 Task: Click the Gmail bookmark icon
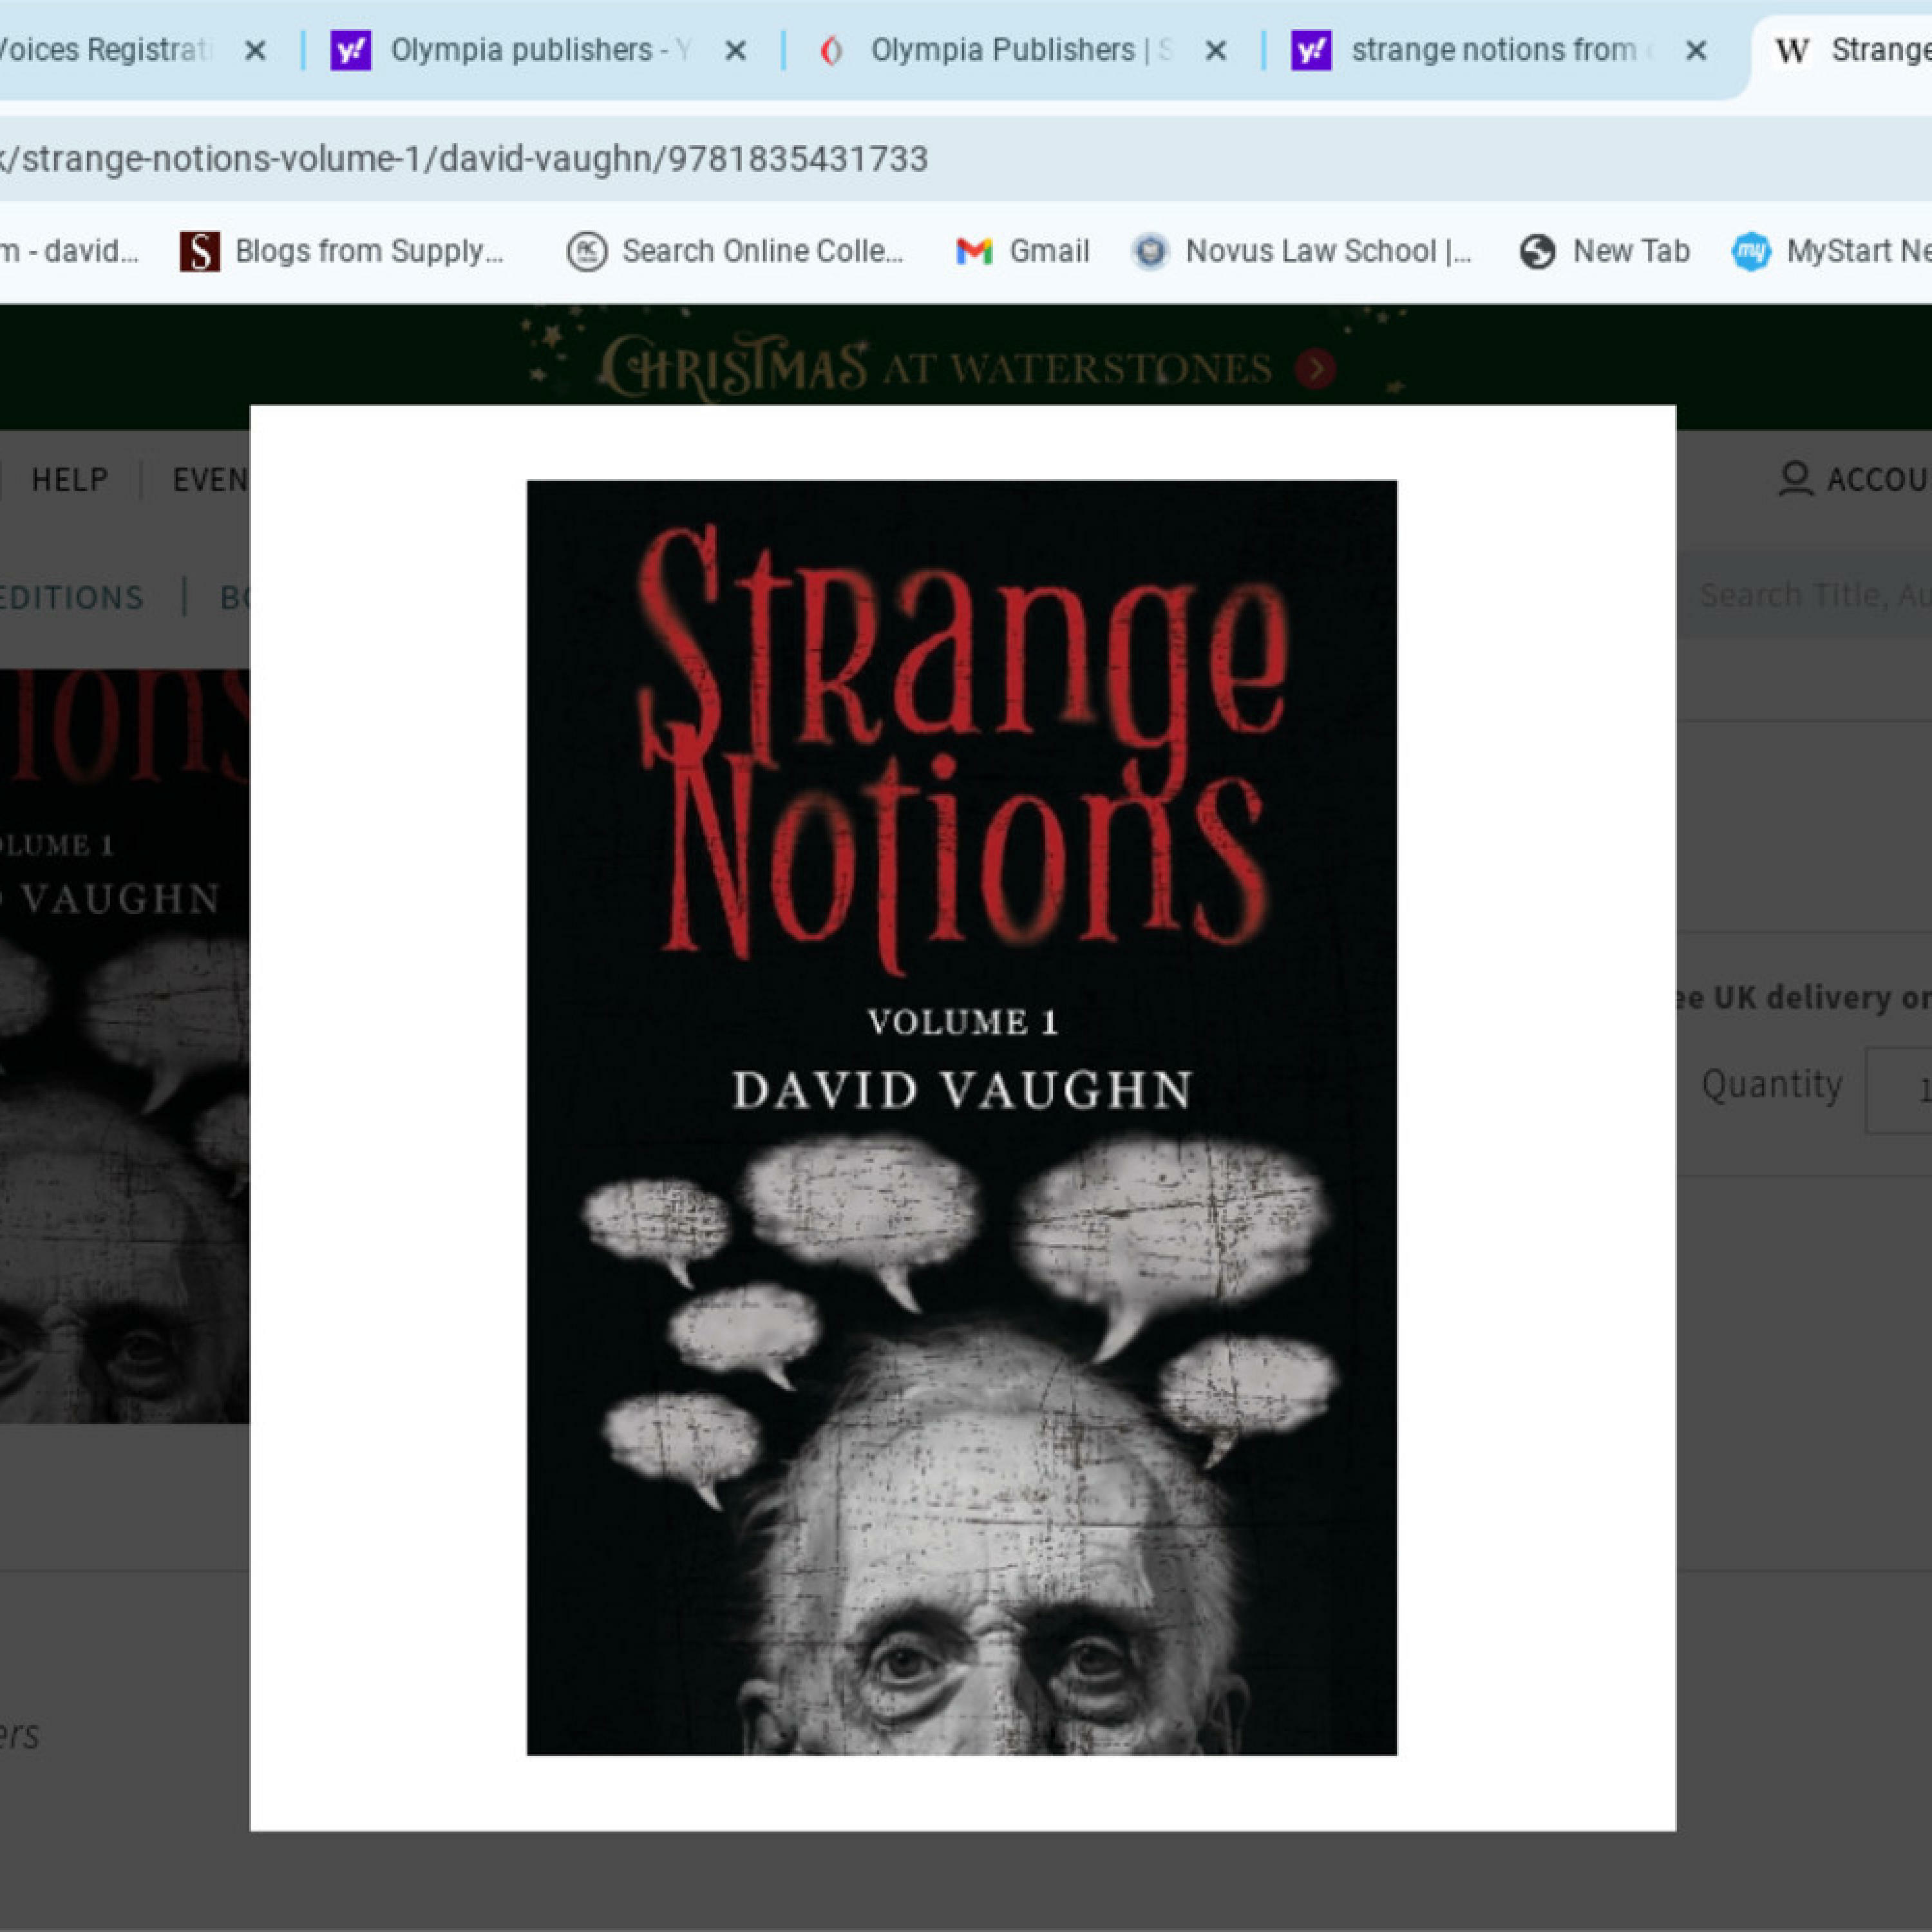[x=974, y=251]
